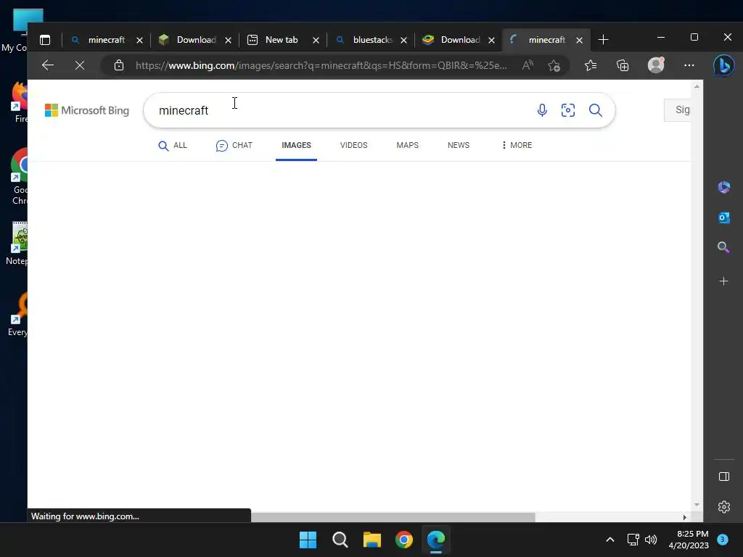The height and width of the screenshot is (557, 743).
Task: Open the CHAT search category
Action: pos(234,145)
